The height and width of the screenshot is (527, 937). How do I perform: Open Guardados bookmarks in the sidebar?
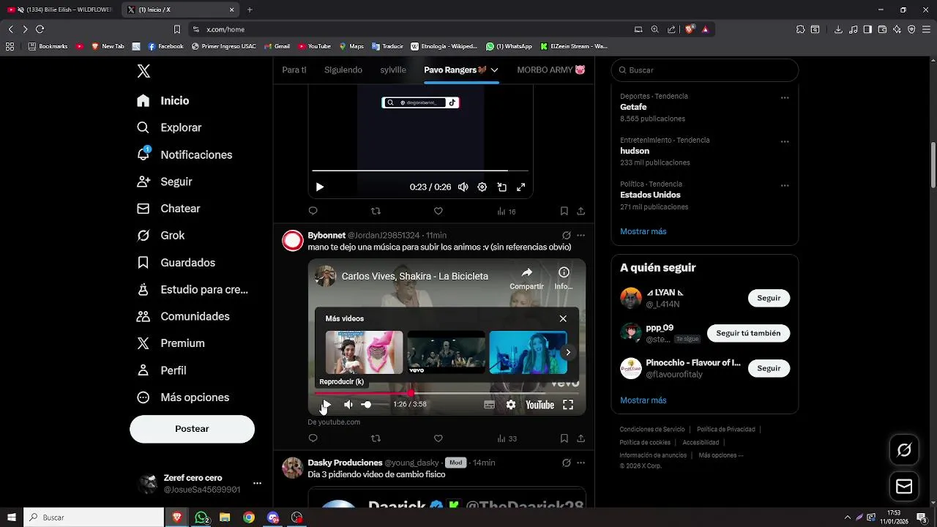[x=176, y=263]
